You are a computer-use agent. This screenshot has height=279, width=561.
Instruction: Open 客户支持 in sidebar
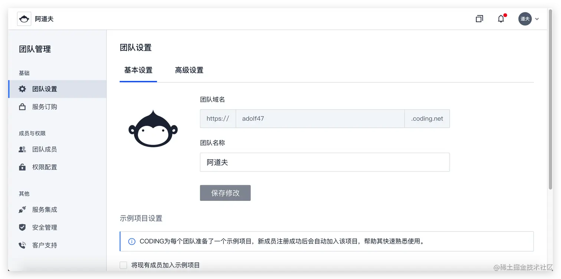(57, 245)
